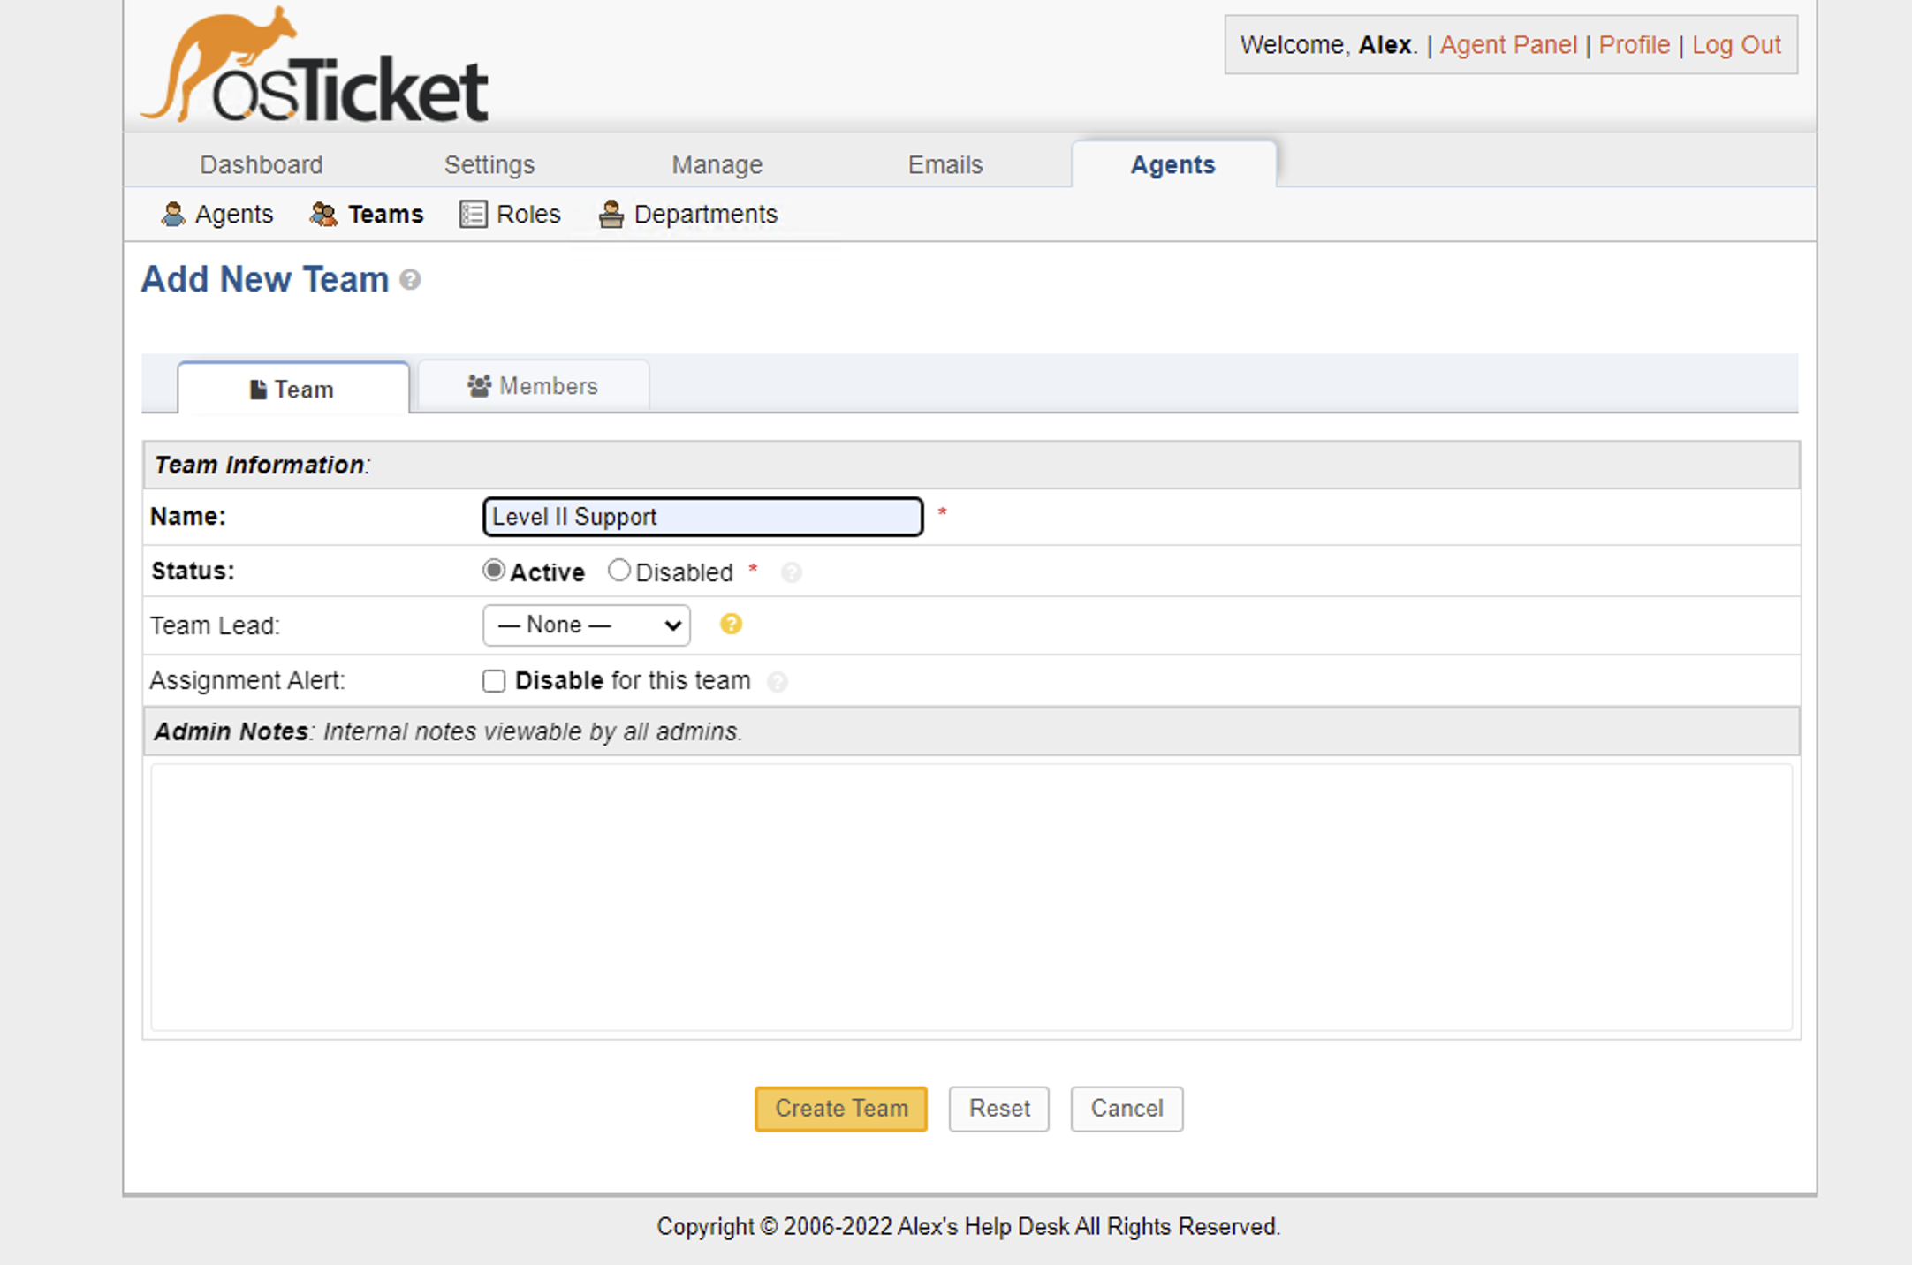Switch to the Members tab
The height and width of the screenshot is (1265, 1912).
click(533, 386)
